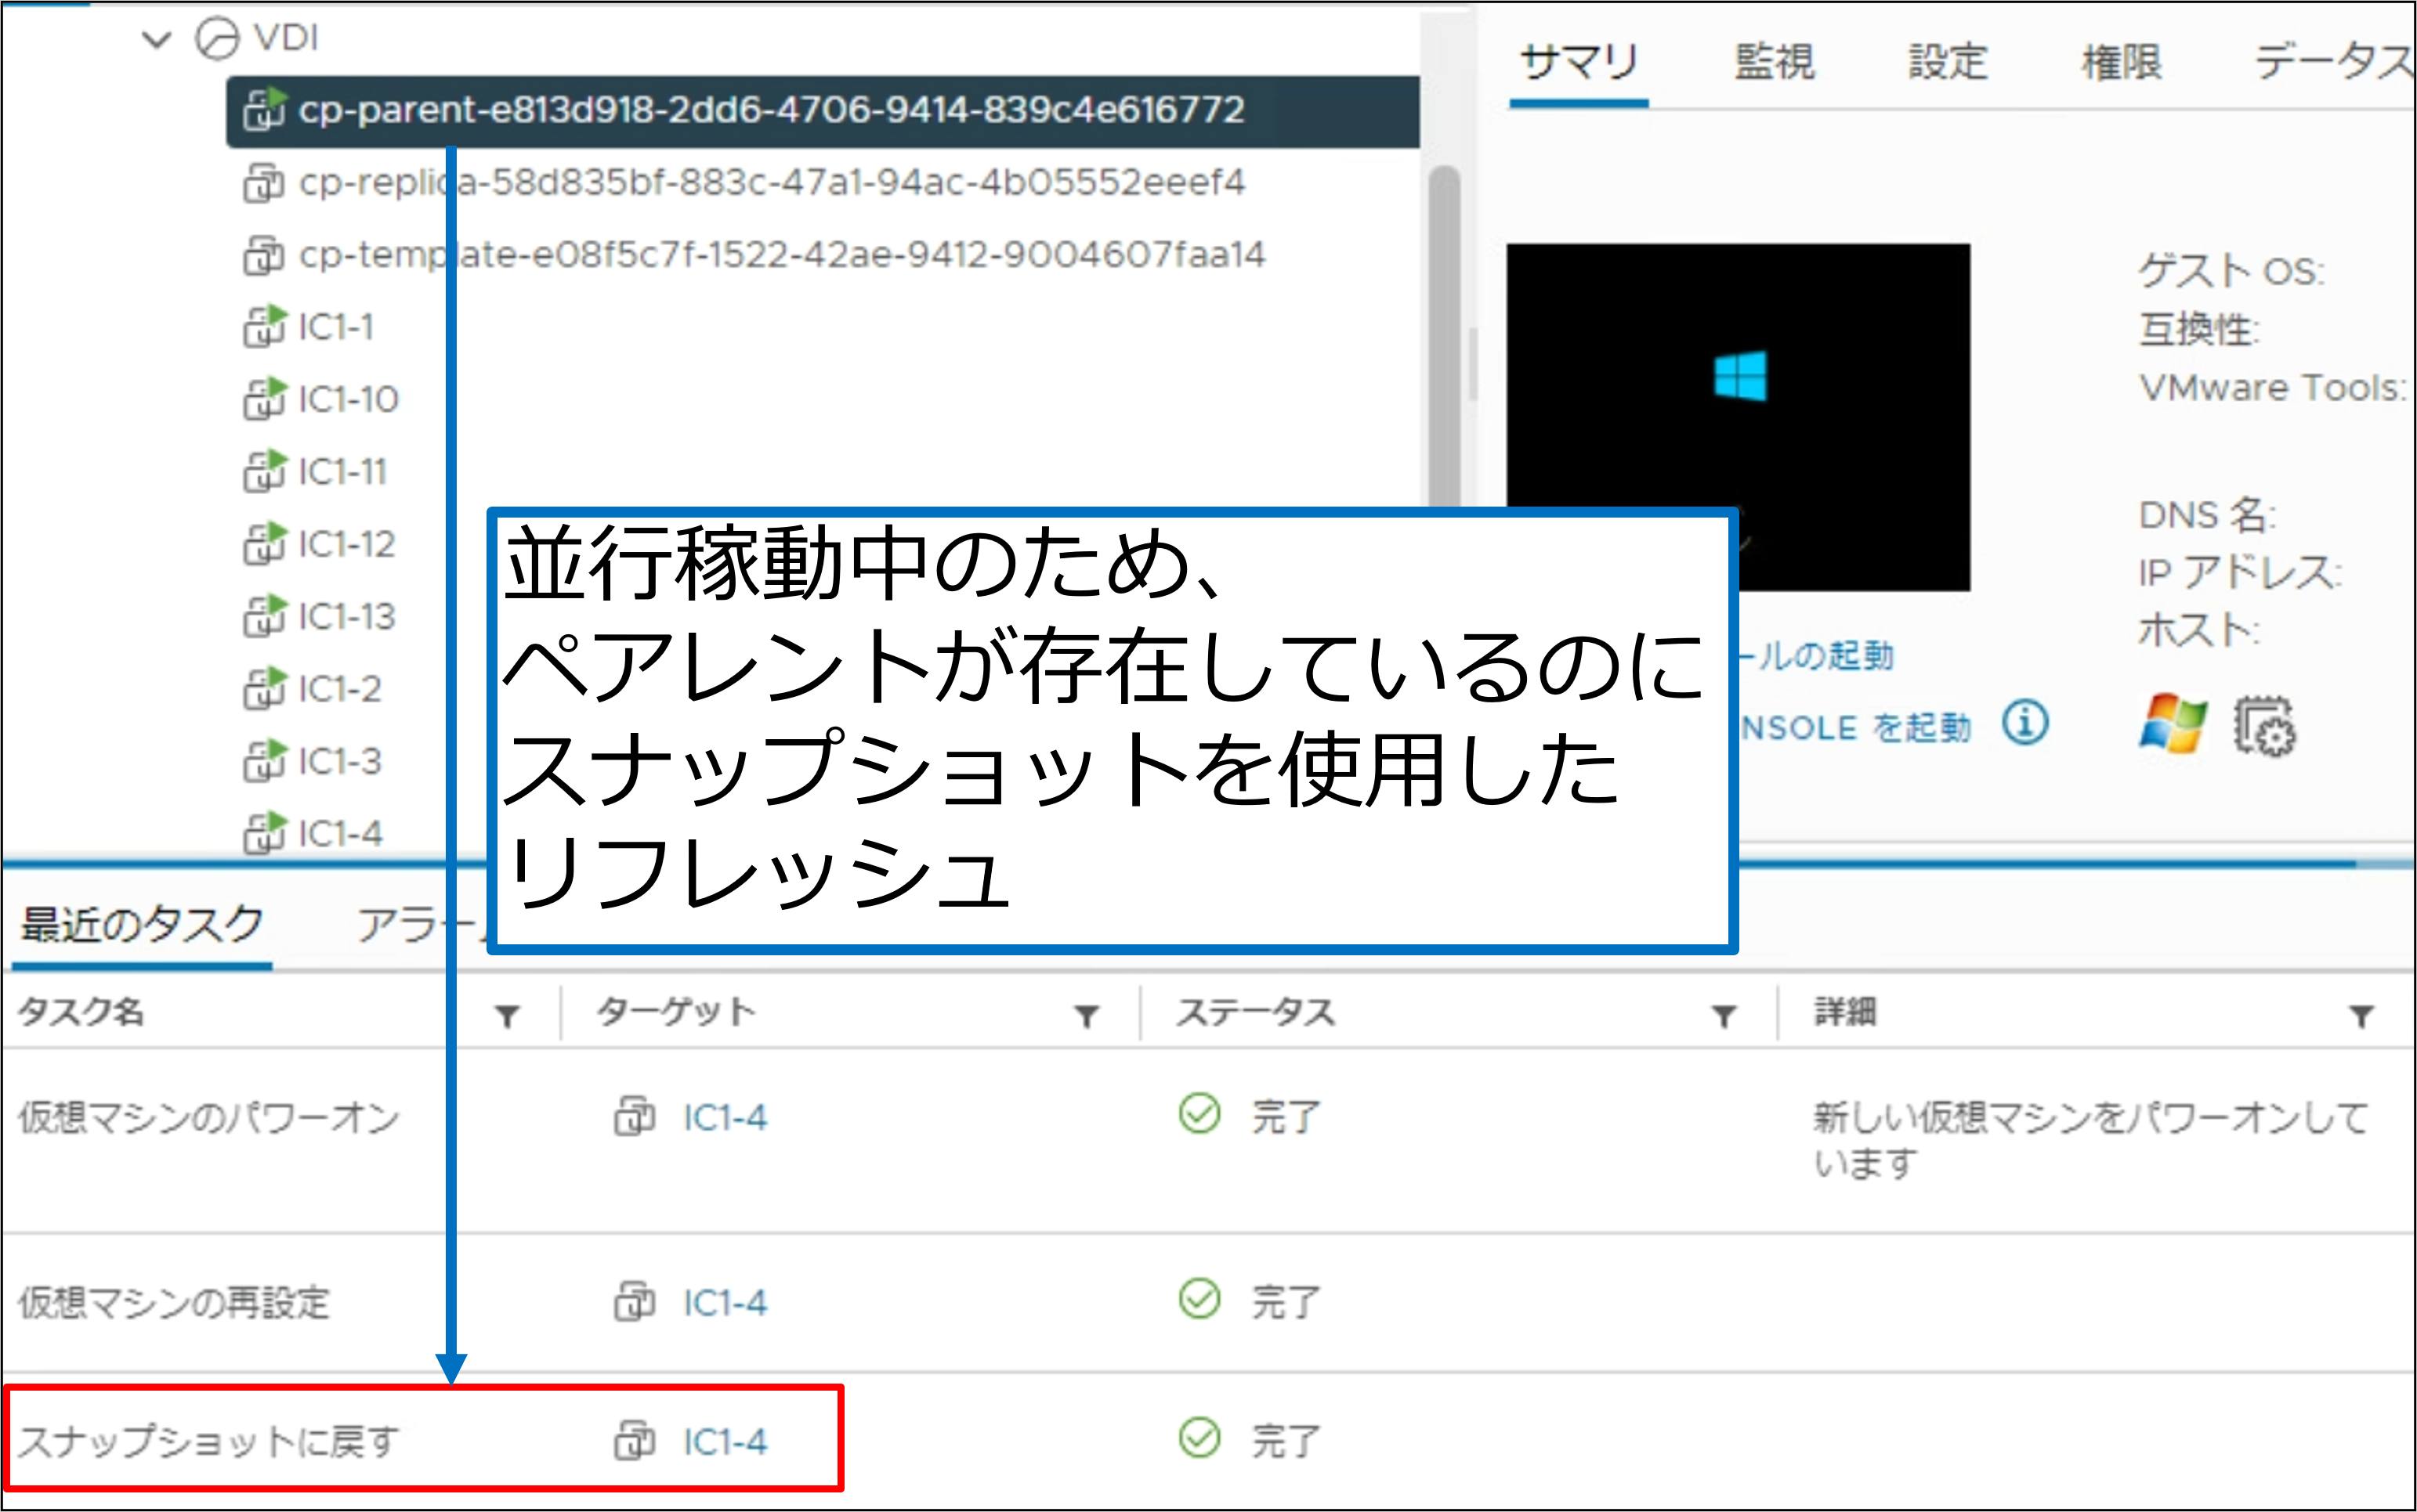Screen dimensions: 2417x1512
Task: Click the VDI resource pool icon
Action: tap(217, 40)
